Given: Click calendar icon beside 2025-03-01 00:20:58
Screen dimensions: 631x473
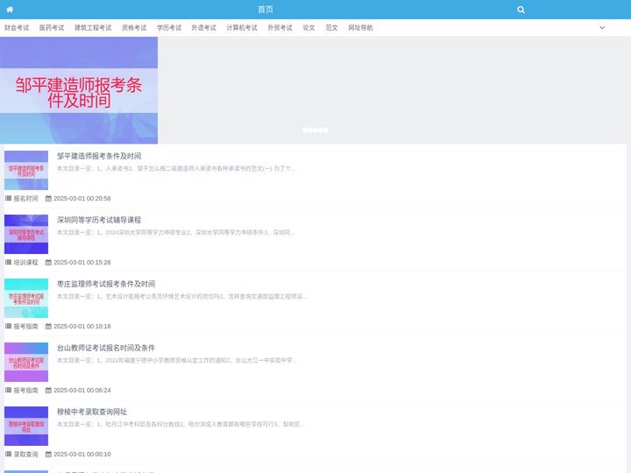Looking at the screenshot, I should (x=48, y=198).
